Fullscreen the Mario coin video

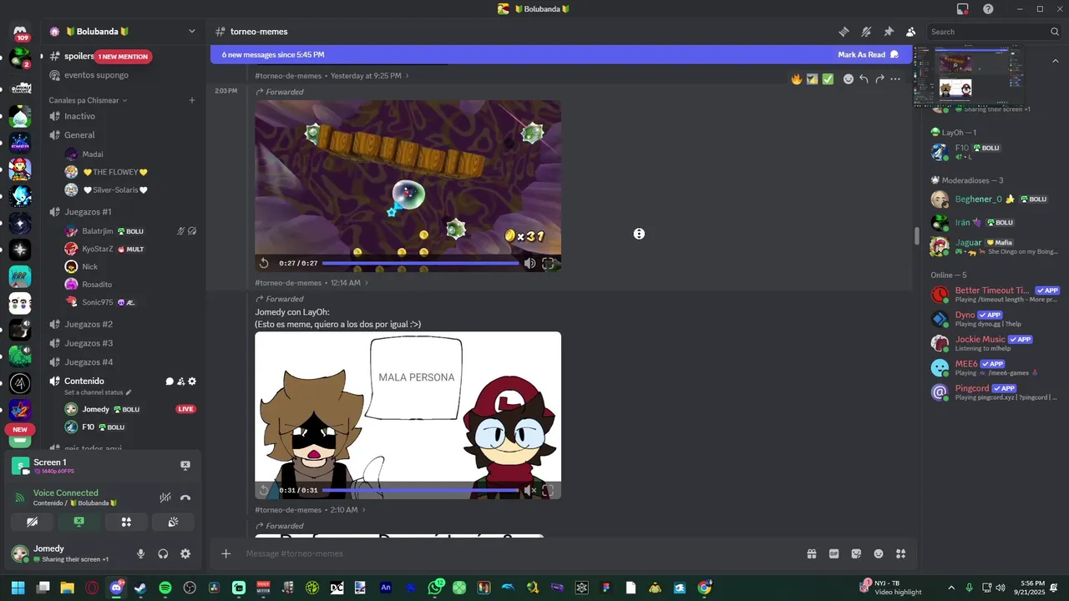coord(548,263)
